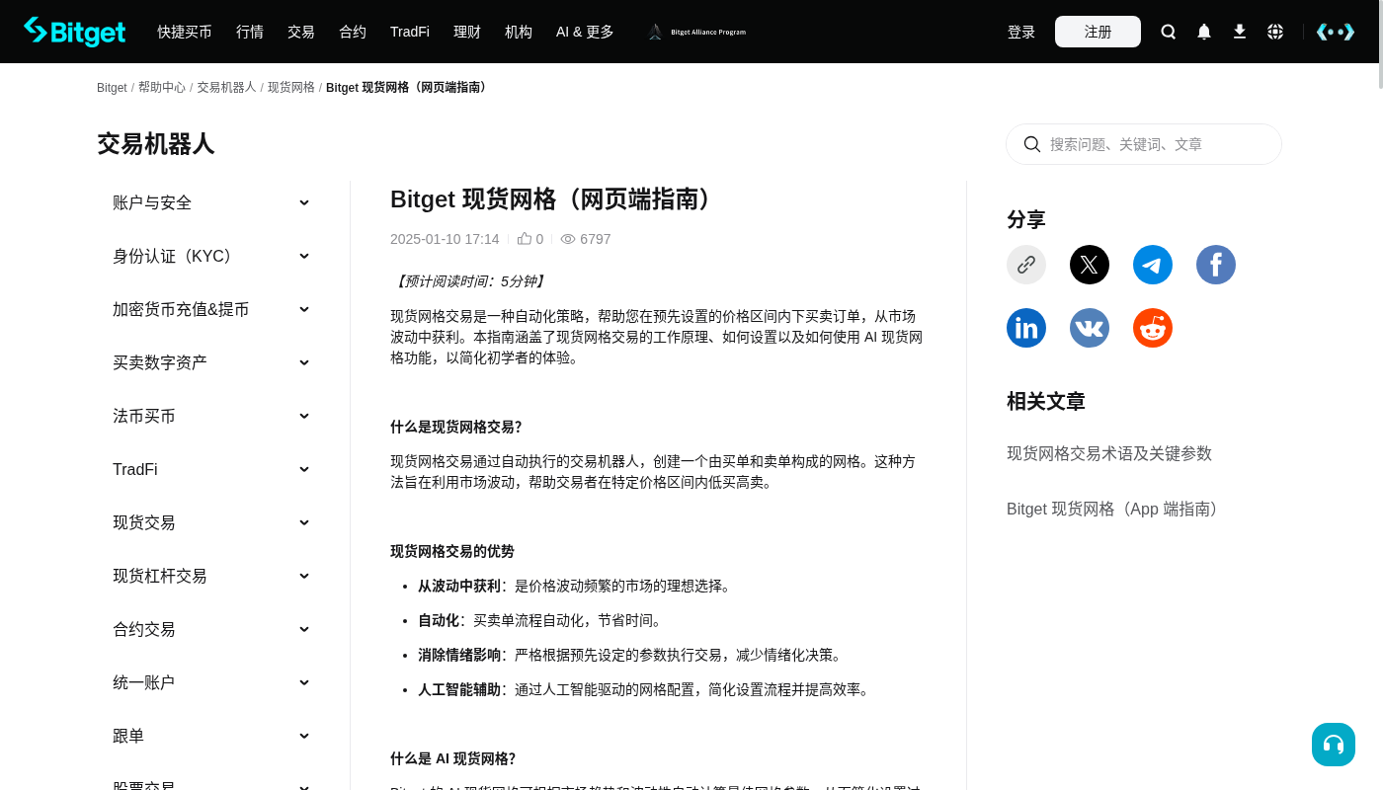The image size is (1383, 790).
Task: Copy article link via chain icon
Action: (x=1026, y=265)
